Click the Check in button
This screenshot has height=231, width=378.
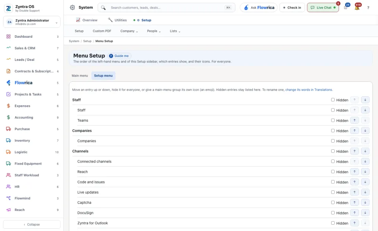point(292,7)
